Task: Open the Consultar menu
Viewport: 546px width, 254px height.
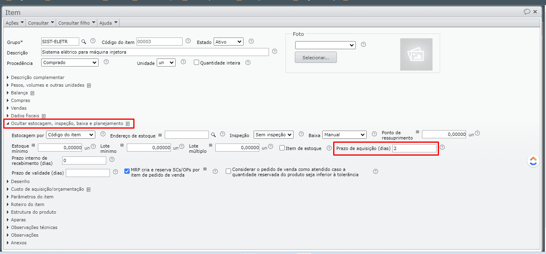Action: tap(40, 23)
